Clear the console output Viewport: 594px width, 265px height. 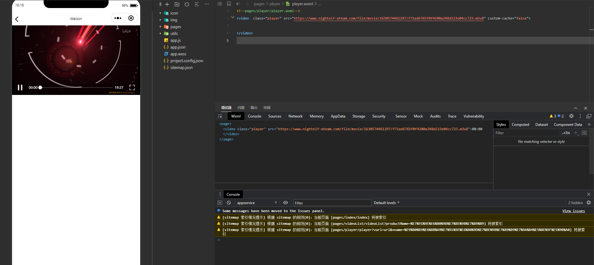(229, 203)
